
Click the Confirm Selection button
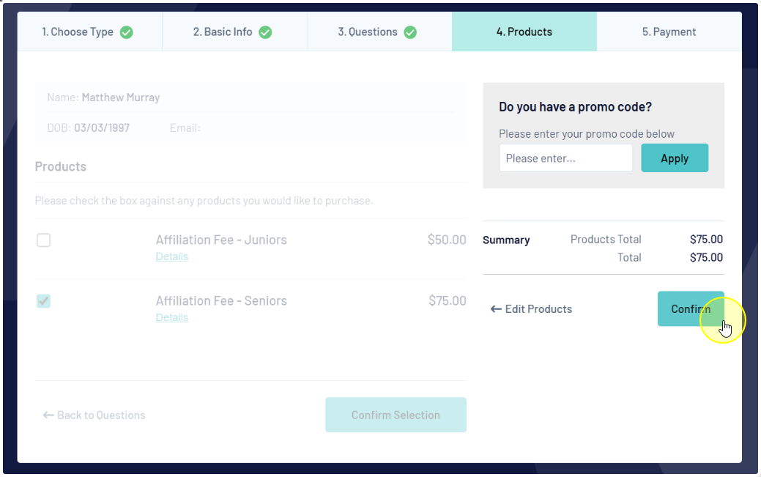396,415
